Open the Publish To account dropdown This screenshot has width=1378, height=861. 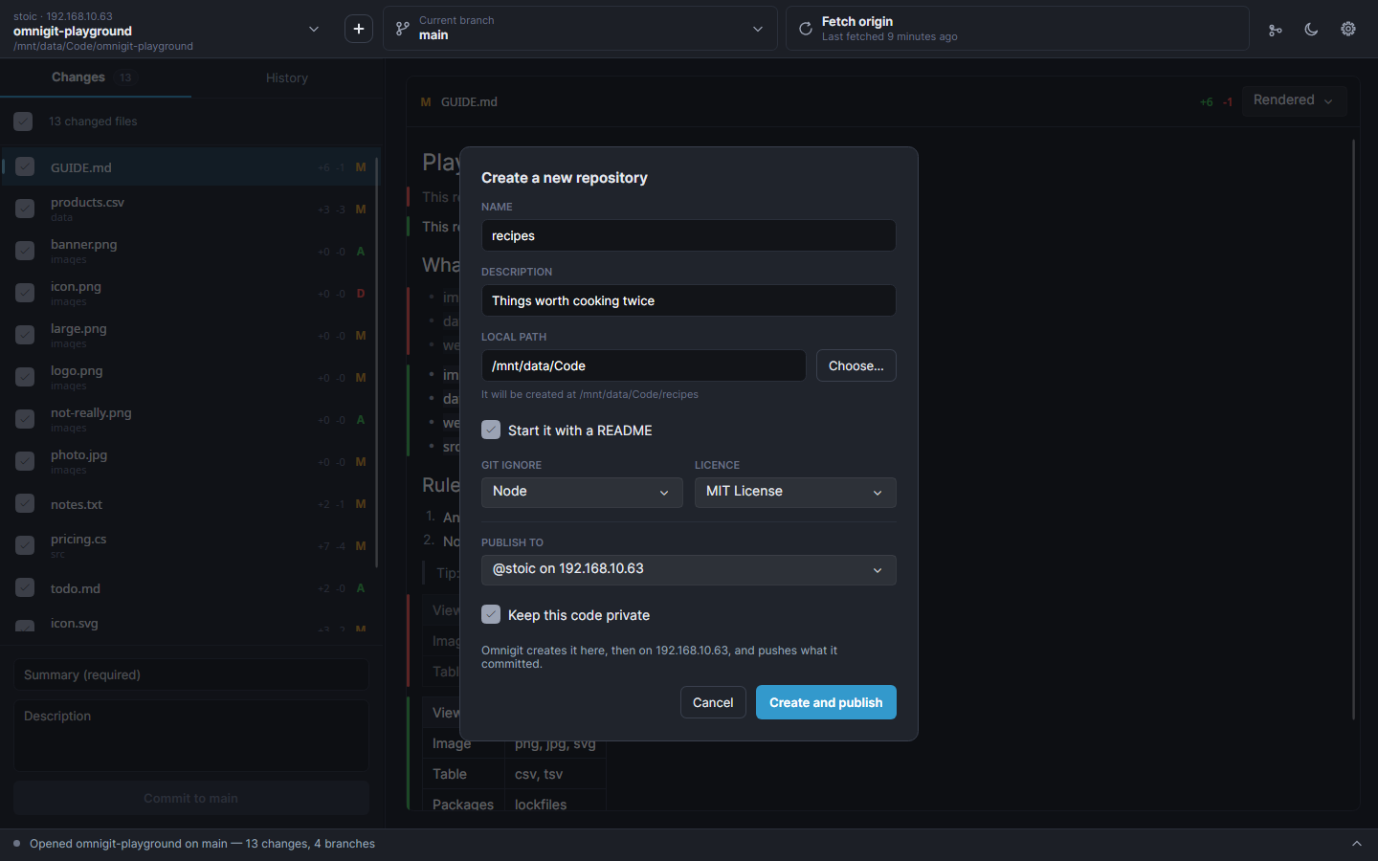pos(689,569)
